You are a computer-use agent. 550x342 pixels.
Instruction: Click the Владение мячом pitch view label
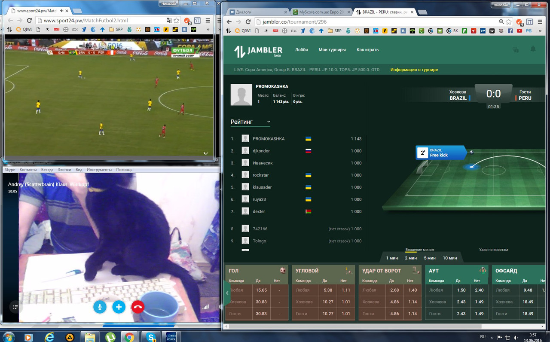[x=420, y=250]
